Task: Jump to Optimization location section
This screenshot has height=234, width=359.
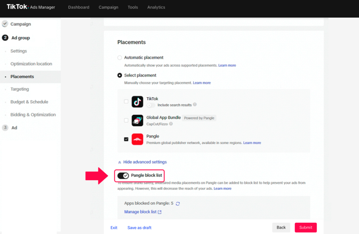Action: point(31,64)
